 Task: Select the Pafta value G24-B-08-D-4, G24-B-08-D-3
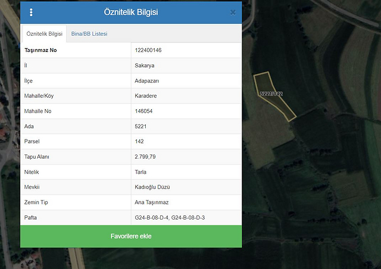[170, 218]
